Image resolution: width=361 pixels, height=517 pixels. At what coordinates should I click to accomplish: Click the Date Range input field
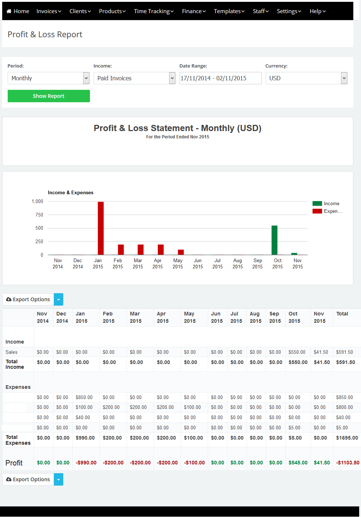coord(220,78)
